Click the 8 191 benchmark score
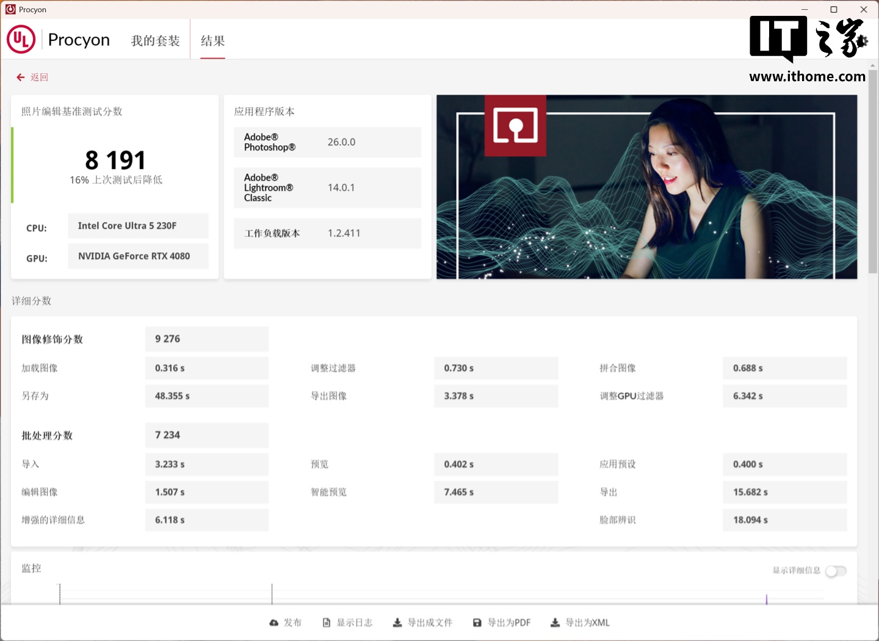This screenshot has height=641, width=879. point(115,160)
